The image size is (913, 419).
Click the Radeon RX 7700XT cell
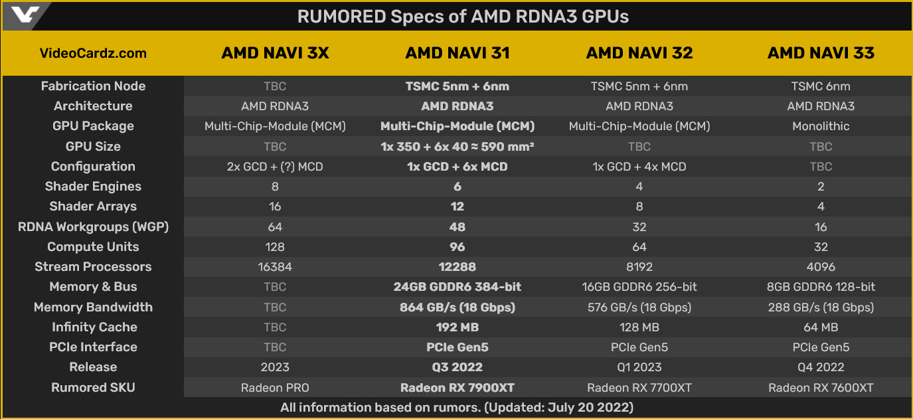(x=639, y=388)
